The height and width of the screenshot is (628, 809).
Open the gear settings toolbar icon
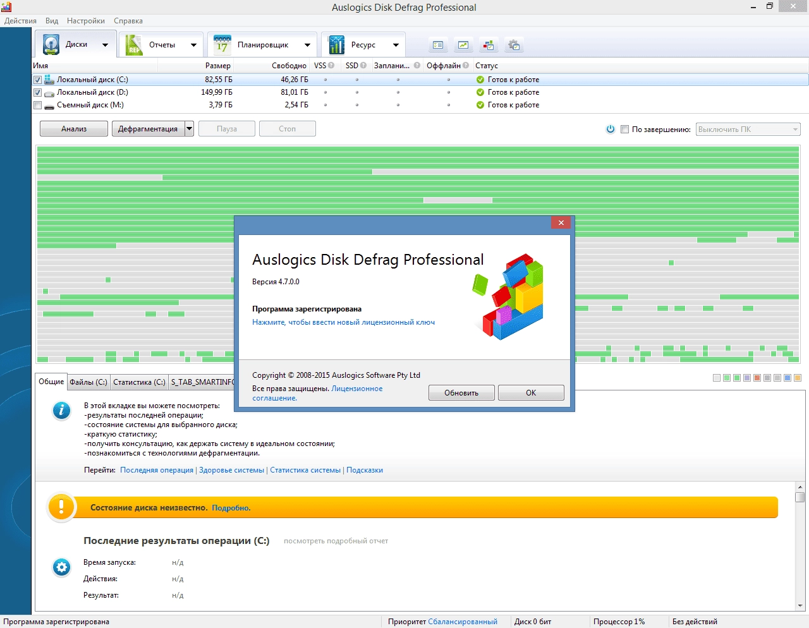(514, 45)
